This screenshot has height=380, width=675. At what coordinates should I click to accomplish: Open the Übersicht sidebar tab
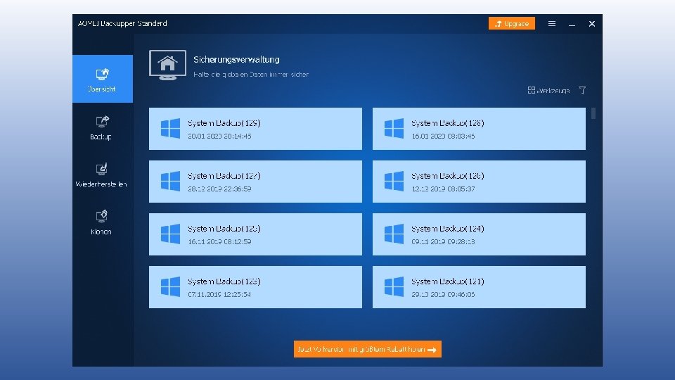tap(103, 79)
